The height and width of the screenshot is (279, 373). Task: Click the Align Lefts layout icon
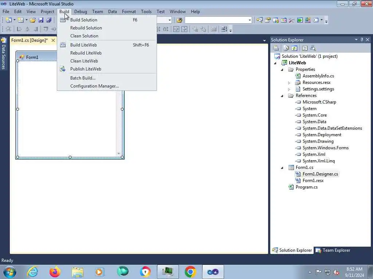[19, 29]
